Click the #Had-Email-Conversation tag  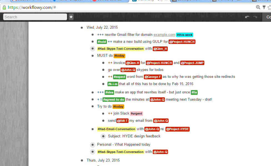point(116,129)
